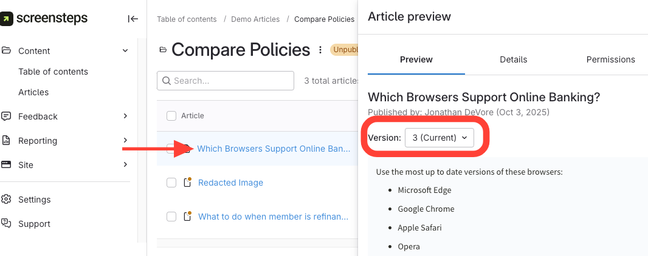Click the Support chat icon
Image resolution: width=648 pixels, height=256 pixels.
point(7,224)
